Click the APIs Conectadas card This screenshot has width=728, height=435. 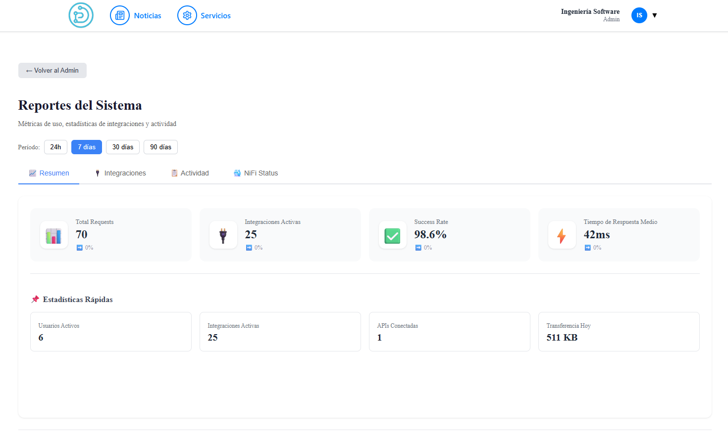click(450, 332)
